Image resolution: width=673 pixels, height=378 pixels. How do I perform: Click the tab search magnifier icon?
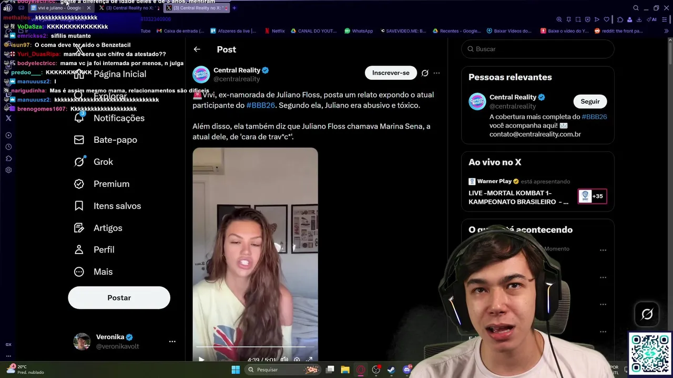click(x=636, y=8)
